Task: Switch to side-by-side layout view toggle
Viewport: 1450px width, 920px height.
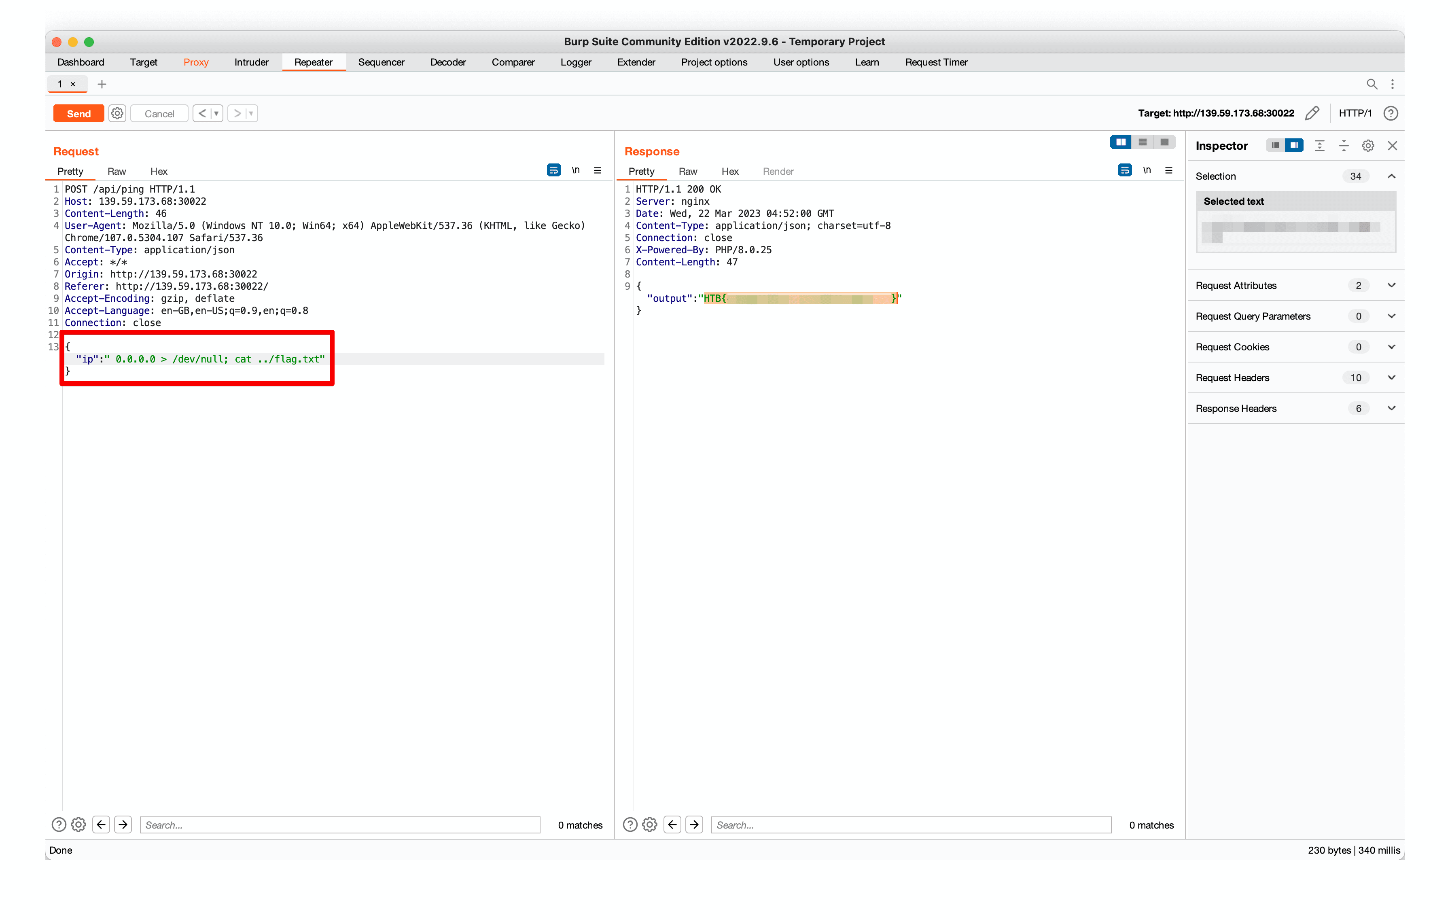Action: 1121,142
